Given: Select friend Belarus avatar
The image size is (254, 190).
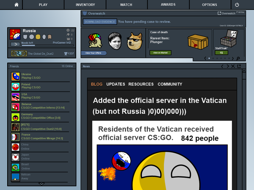Looking at the screenshot, I should tap(15, 107).
